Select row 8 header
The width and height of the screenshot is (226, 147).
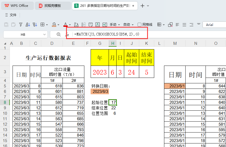(5, 102)
